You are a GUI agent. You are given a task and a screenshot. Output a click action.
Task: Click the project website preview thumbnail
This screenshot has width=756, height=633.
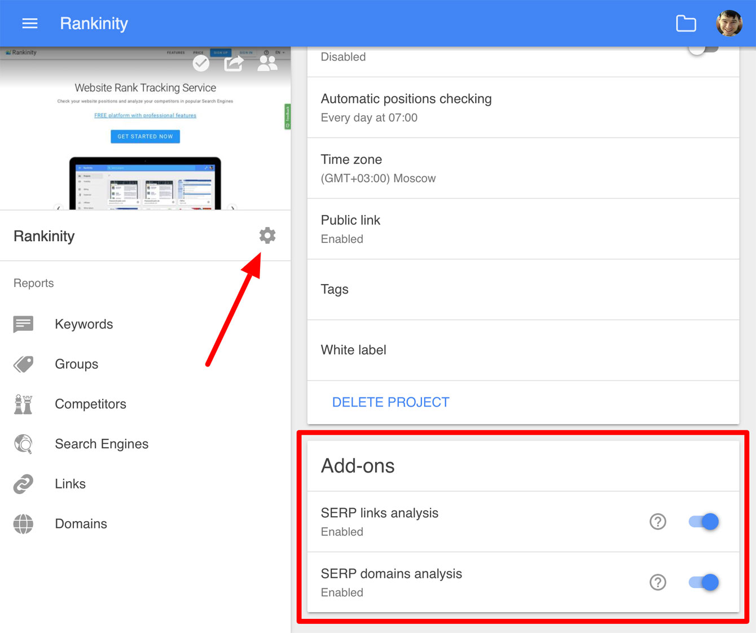[145, 128]
